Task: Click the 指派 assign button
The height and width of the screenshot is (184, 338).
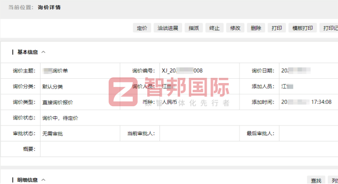Action: coord(194,28)
